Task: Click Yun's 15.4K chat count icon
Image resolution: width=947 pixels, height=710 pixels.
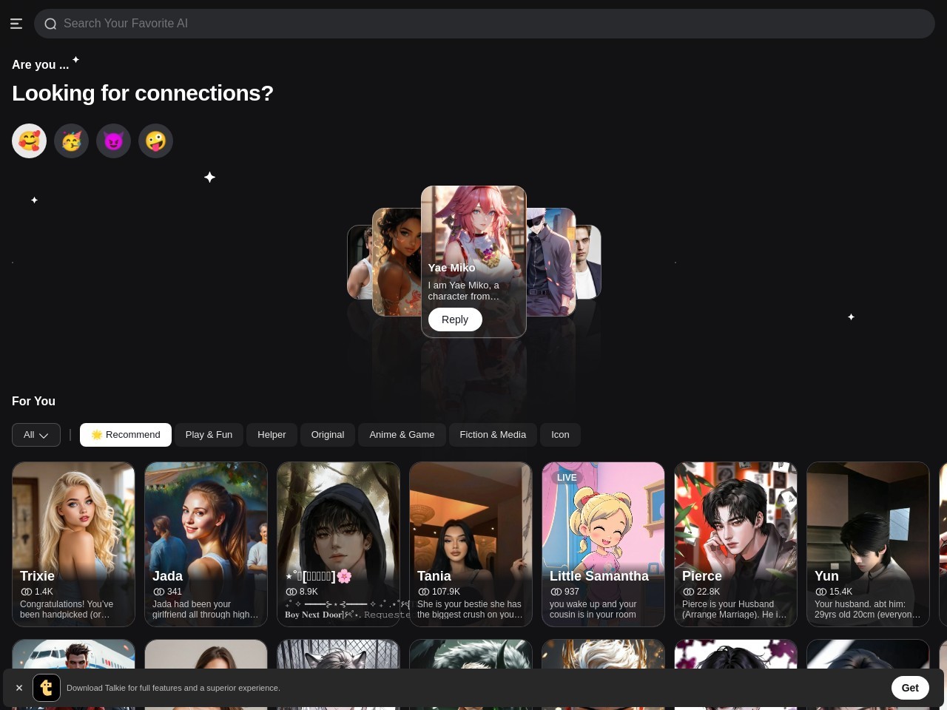Action: [x=821, y=592]
